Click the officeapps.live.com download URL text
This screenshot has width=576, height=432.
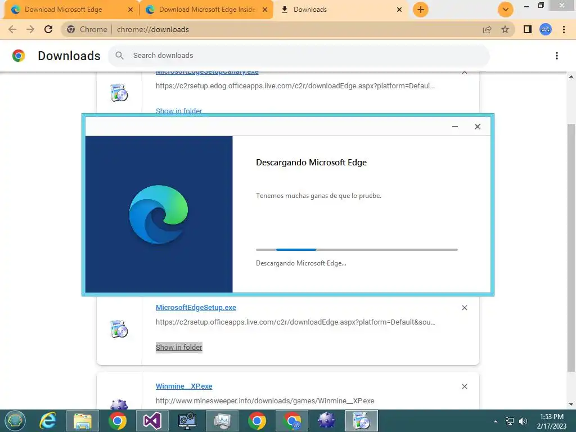[x=295, y=322]
